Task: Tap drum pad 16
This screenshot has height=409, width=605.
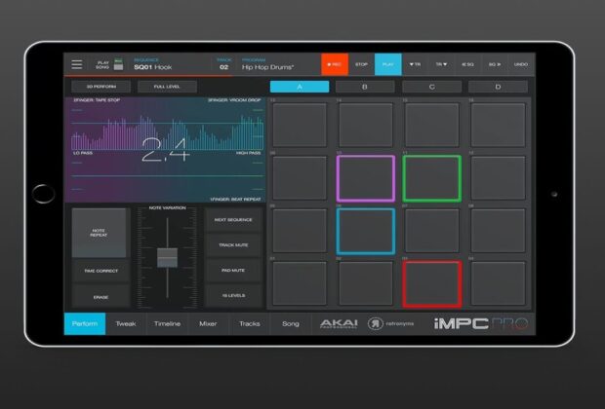Action: [x=498, y=126]
